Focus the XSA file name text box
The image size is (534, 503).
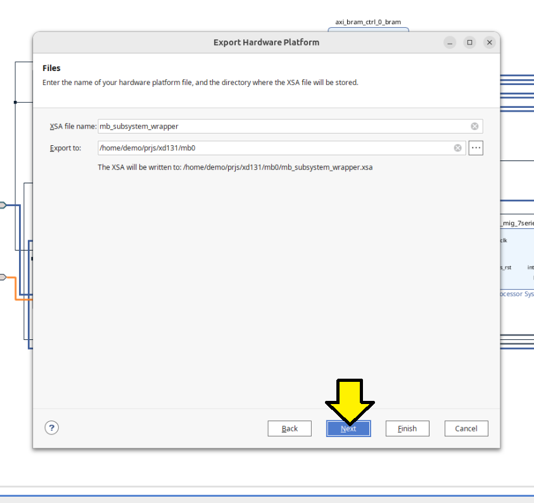point(282,126)
